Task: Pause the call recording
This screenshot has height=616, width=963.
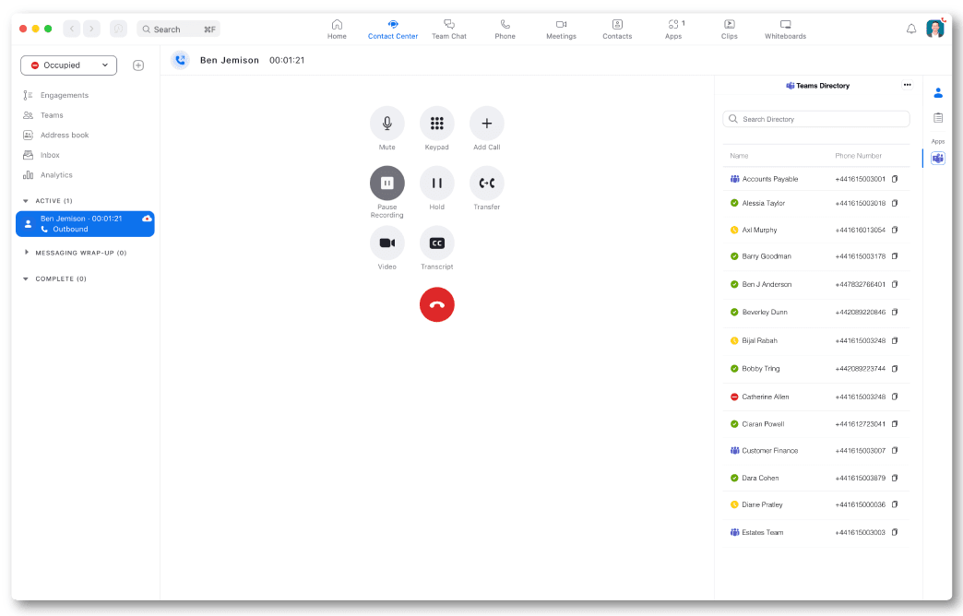Action: point(387,183)
